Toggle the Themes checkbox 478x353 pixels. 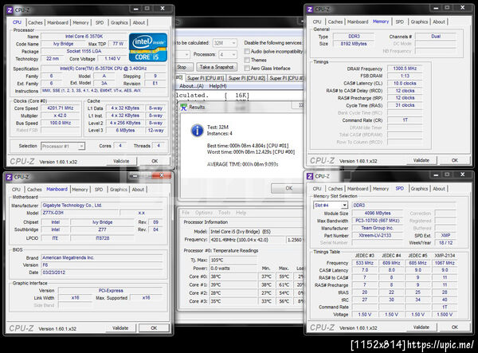[247, 60]
